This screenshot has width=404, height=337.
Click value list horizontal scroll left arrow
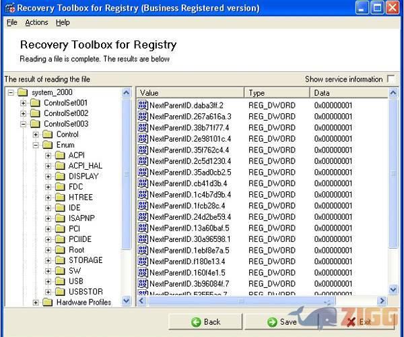pyautogui.click(x=141, y=301)
